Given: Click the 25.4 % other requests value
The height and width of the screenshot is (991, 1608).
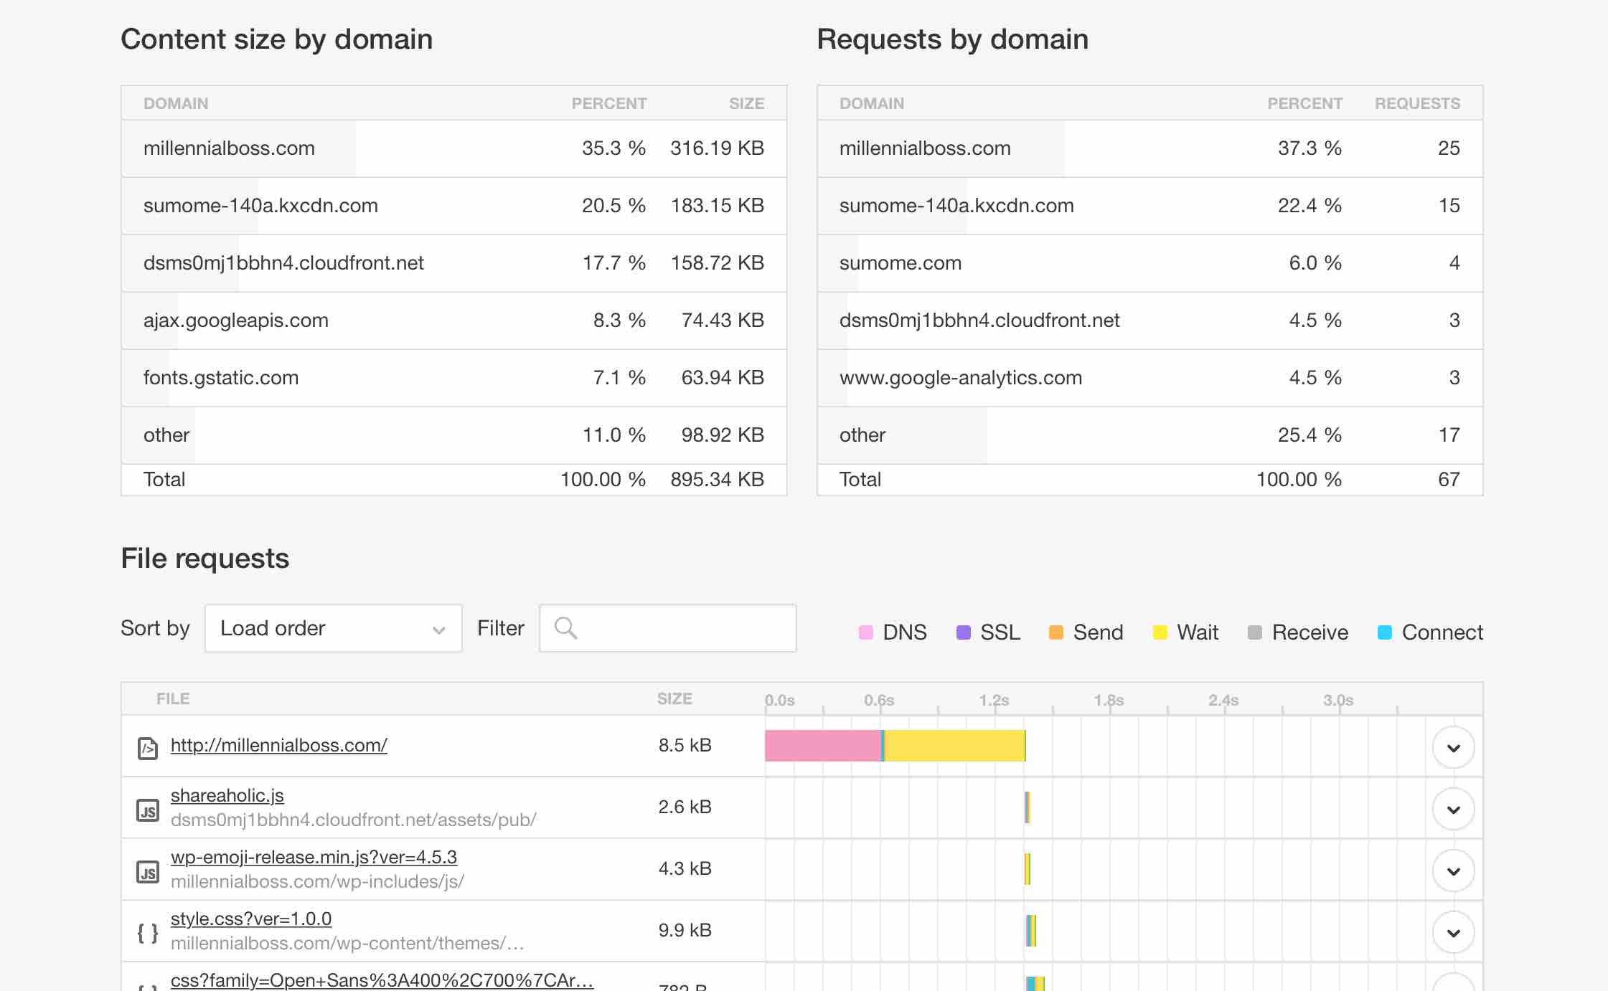Looking at the screenshot, I should 1310,435.
